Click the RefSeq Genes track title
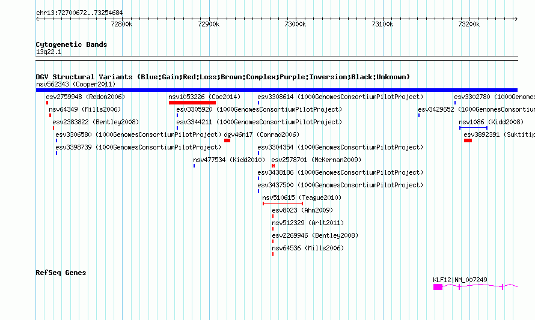Viewport: 535px width, 320px height. coord(61,273)
